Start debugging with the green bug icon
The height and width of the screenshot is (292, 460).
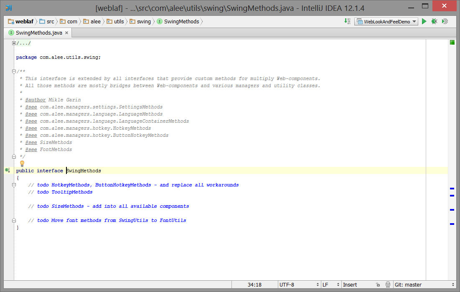(434, 21)
